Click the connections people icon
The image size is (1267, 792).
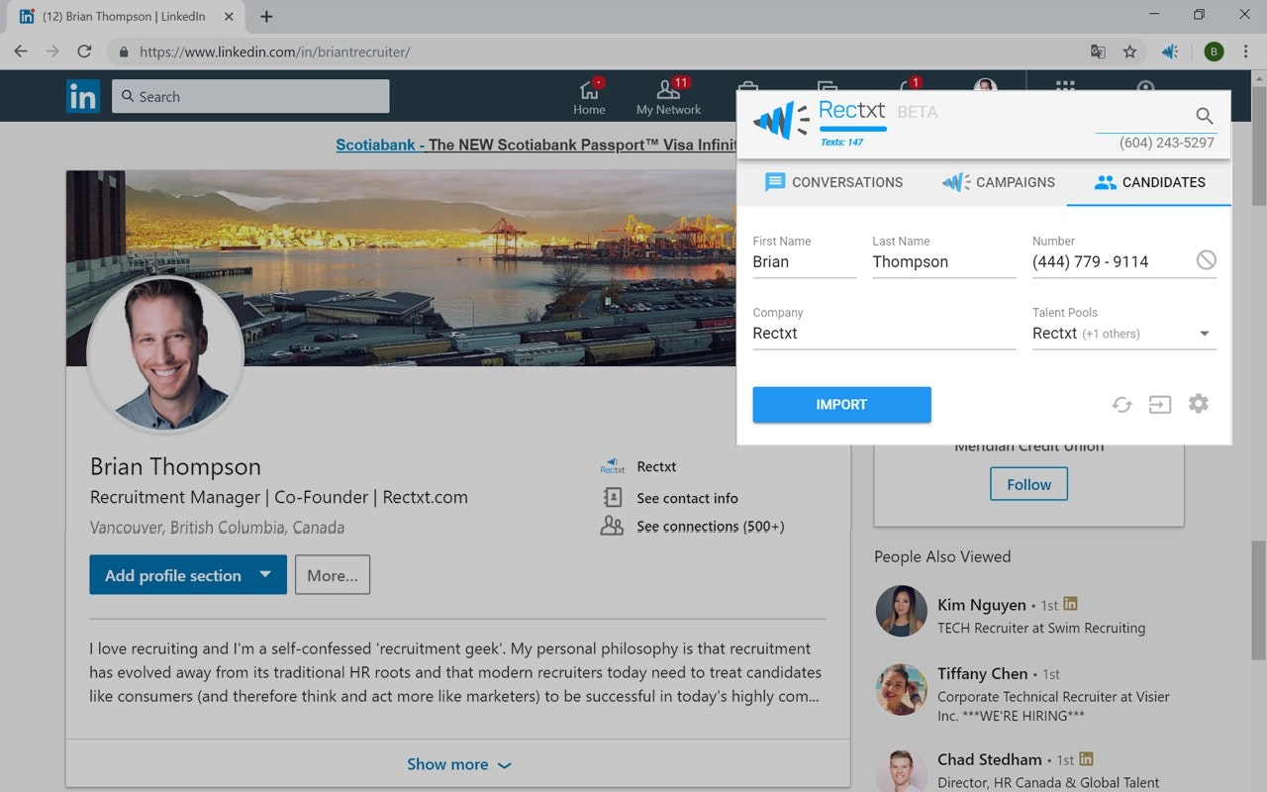coord(613,526)
